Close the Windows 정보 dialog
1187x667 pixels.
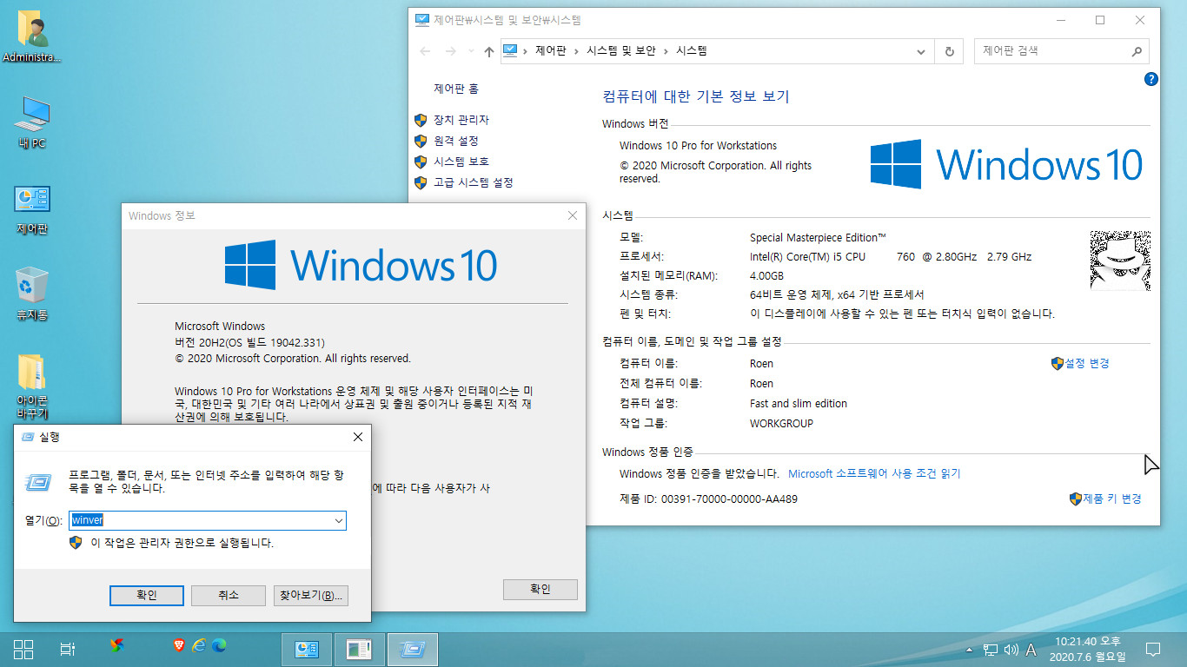tap(572, 215)
